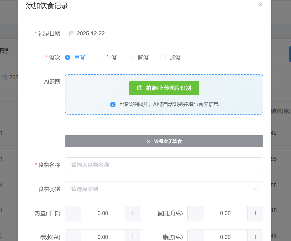Click the 拍照/上传图片识别 button
This screenshot has width=291, height=241.
[x=164, y=88]
